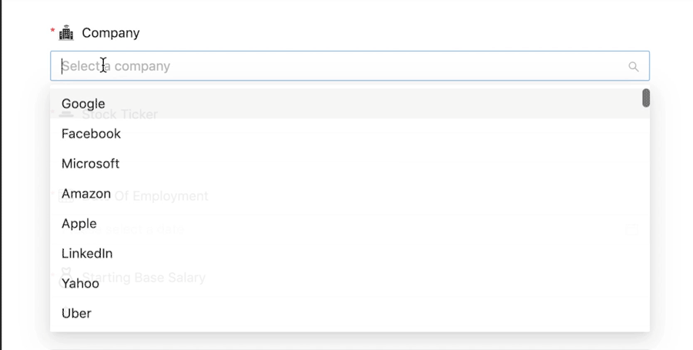Click the faded calendar icon behind dropdown
Image resolution: width=693 pixels, height=350 pixels.
[632, 228]
